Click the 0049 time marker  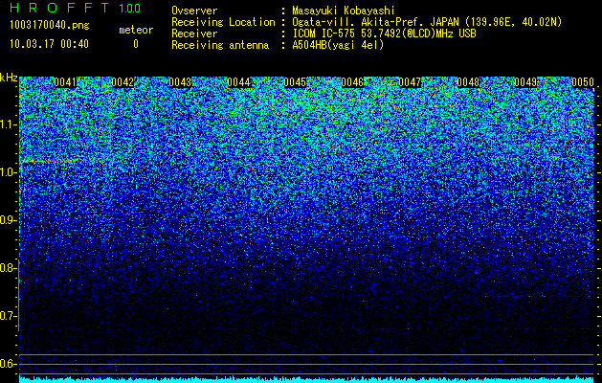[x=525, y=82]
